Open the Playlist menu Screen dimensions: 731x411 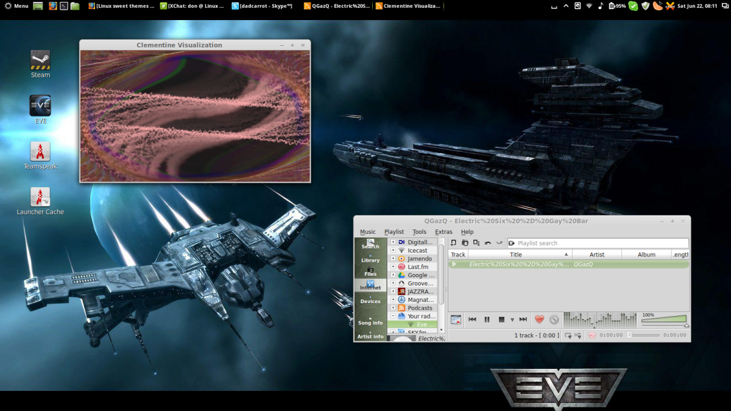pos(394,232)
